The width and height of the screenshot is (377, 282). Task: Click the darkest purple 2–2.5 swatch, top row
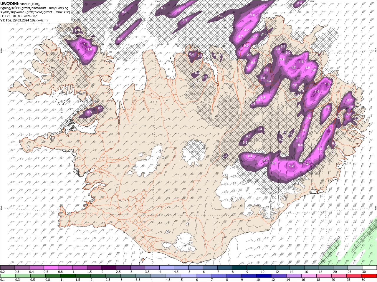point(109,268)
